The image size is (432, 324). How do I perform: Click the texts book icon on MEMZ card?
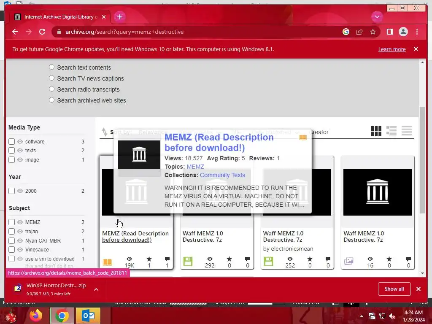[x=108, y=262]
